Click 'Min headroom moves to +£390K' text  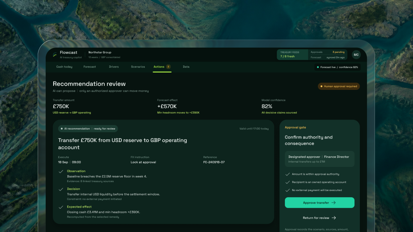point(178,113)
